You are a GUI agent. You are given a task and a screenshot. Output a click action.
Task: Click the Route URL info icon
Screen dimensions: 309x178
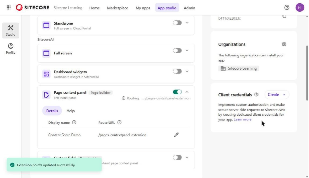point(119,122)
